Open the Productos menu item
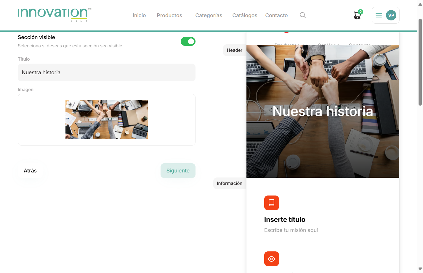Screen dimensions: 423x273 169,15
